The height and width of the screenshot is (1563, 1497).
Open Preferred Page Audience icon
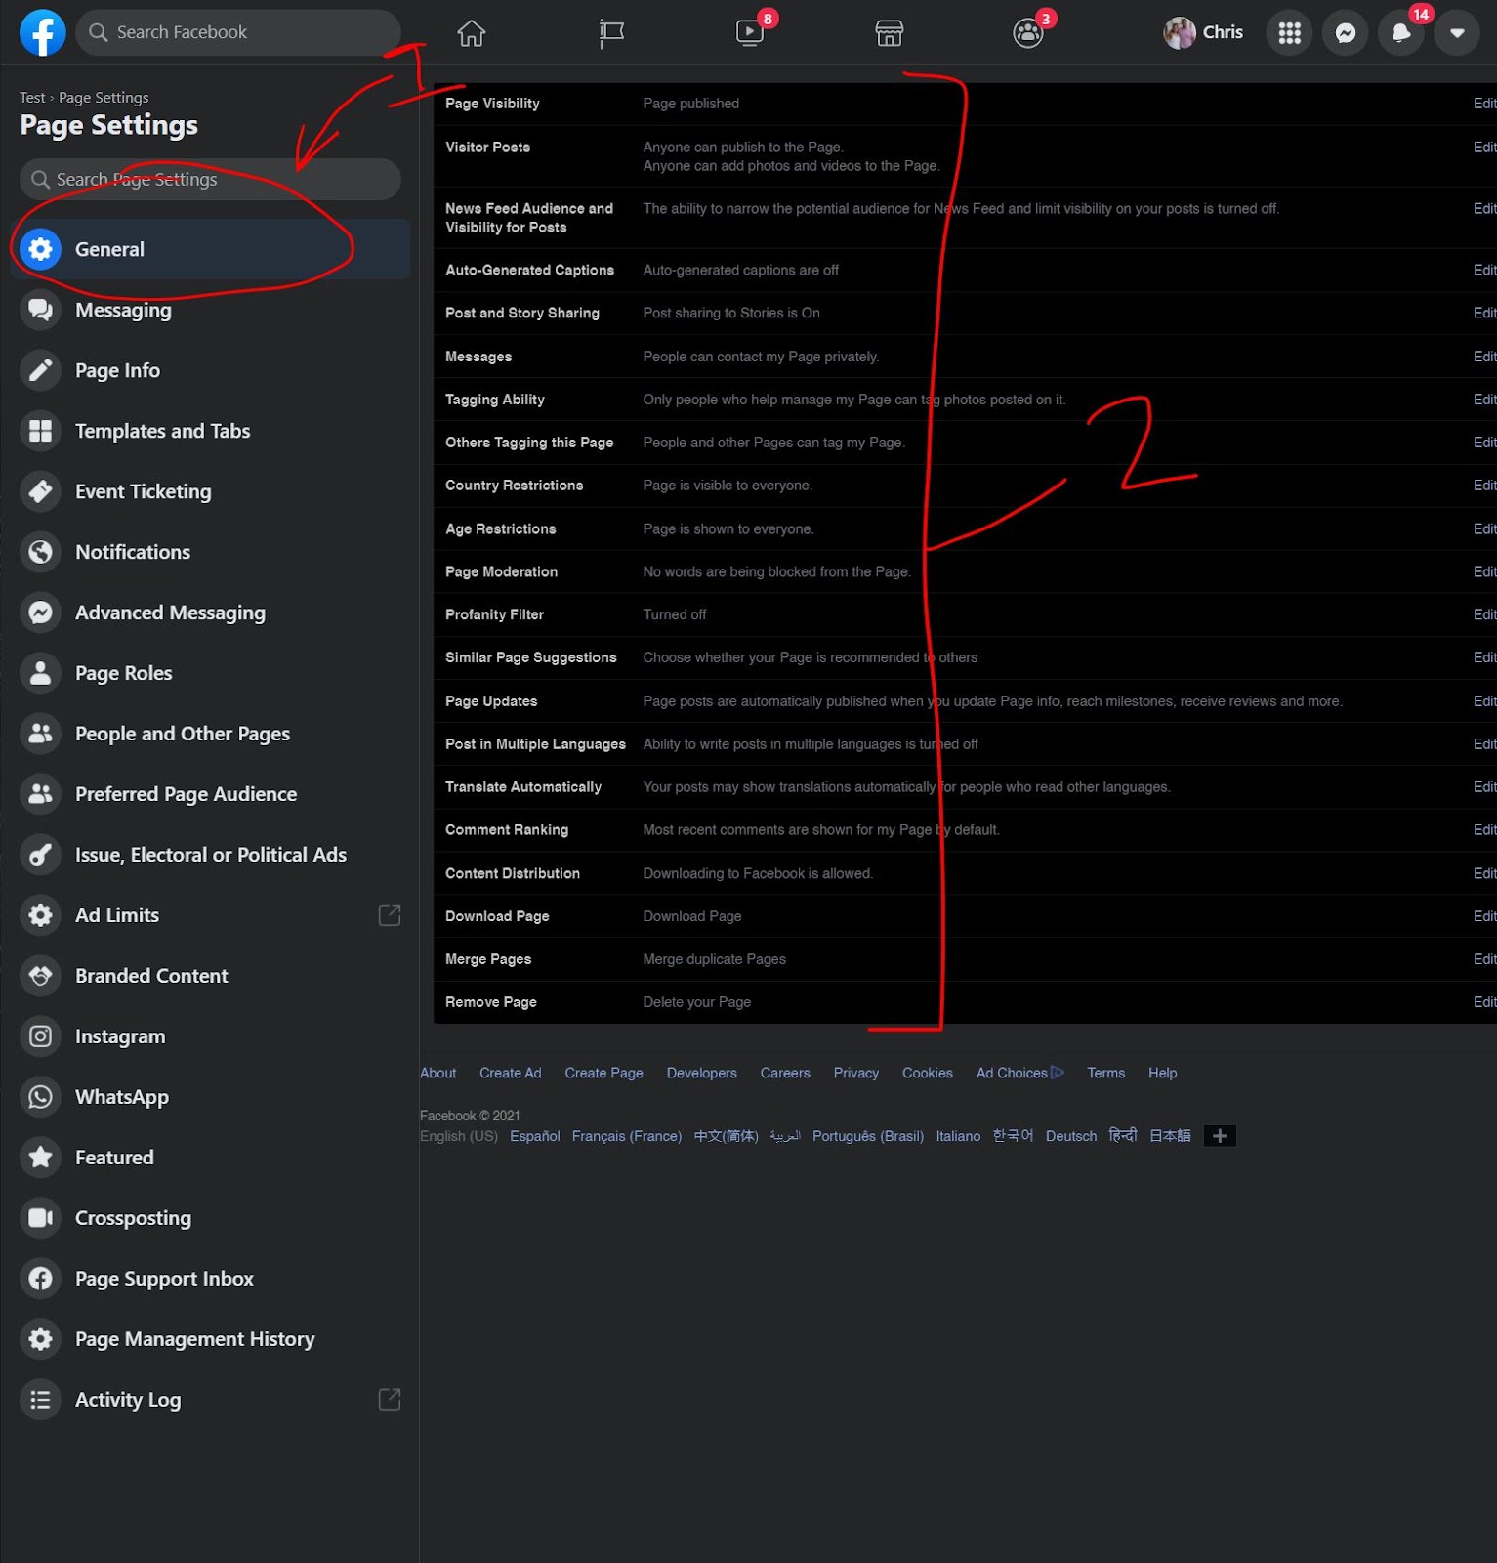tap(40, 794)
